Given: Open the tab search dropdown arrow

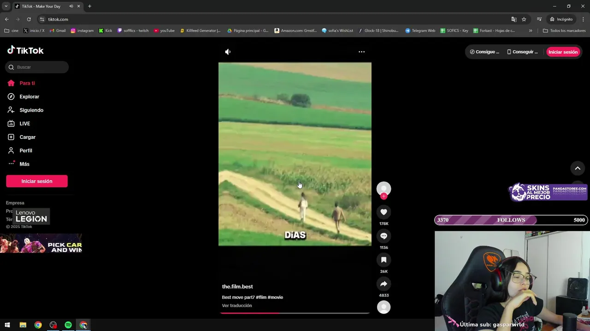Looking at the screenshot, I should [x=6, y=6].
